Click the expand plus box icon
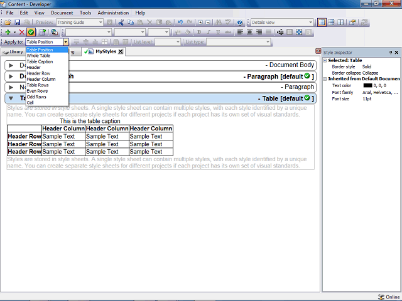 tap(200, 23)
